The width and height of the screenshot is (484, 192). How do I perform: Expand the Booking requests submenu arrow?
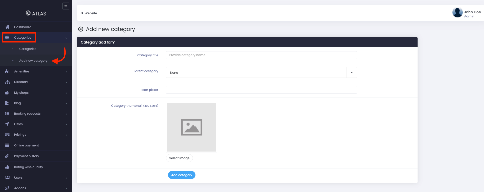point(66,114)
